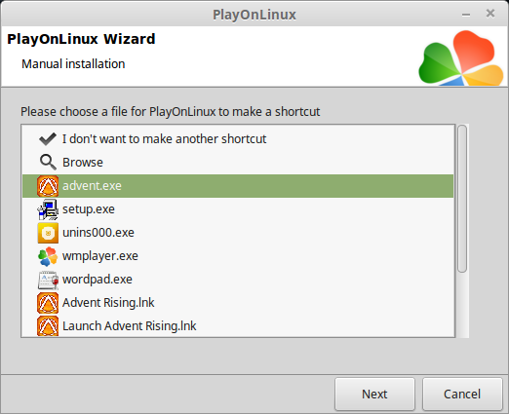Select Launch Advent Rising.lnk entry
The height and width of the screenshot is (414, 509).
coord(129,326)
